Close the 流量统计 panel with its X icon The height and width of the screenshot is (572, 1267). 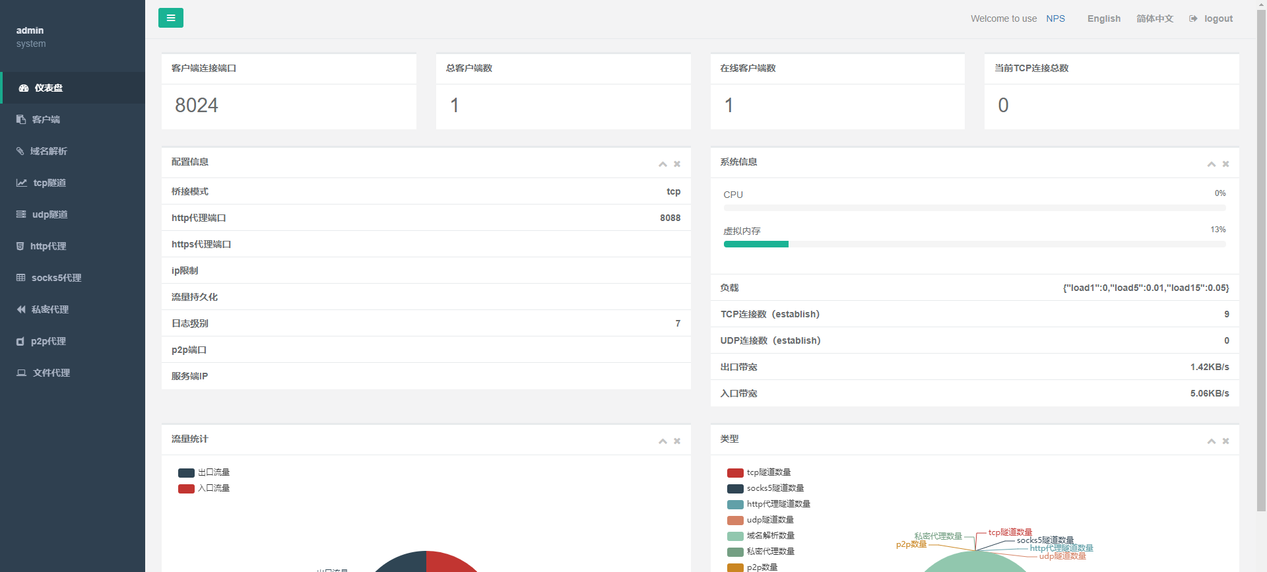point(677,441)
